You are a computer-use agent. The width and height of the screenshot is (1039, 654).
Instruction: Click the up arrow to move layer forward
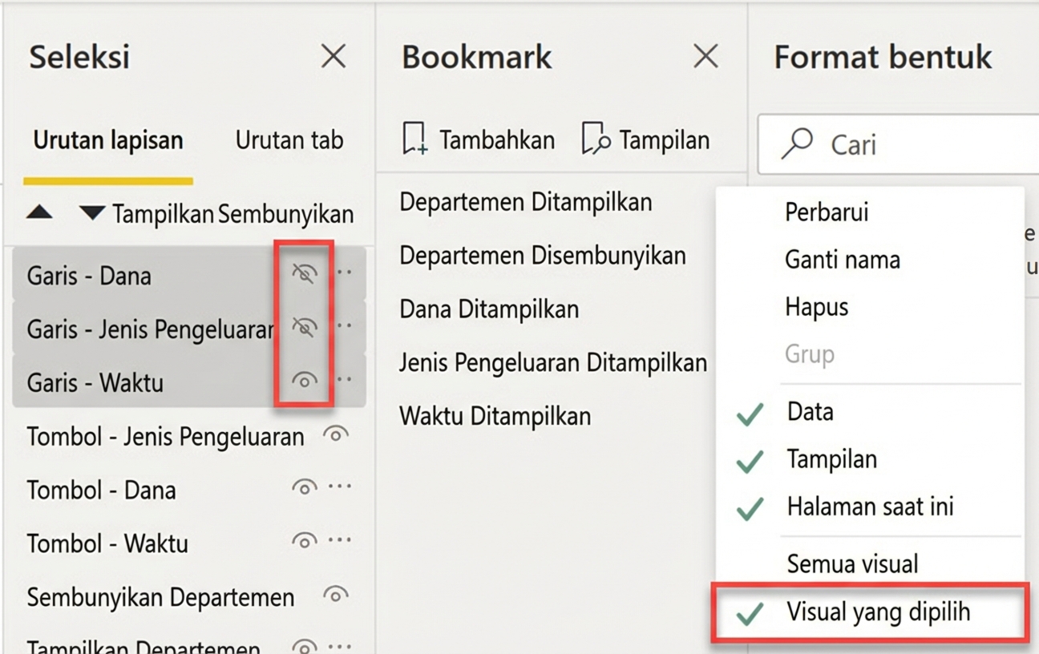[x=40, y=213]
